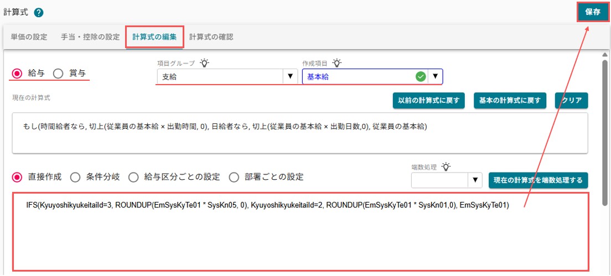Viewport: 611px width, 276px height.
Task: Click the vertical scrollbar thumb
Action: (604, 132)
